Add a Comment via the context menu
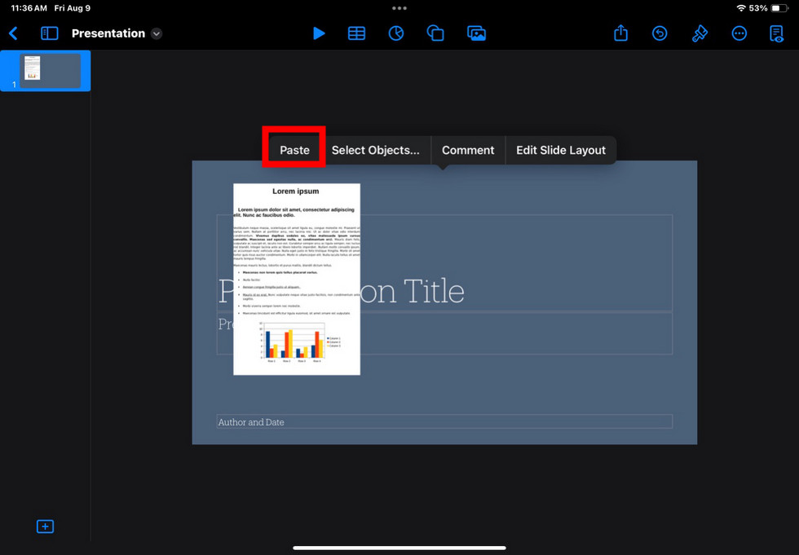Image resolution: width=799 pixels, height=555 pixels. coord(468,150)
